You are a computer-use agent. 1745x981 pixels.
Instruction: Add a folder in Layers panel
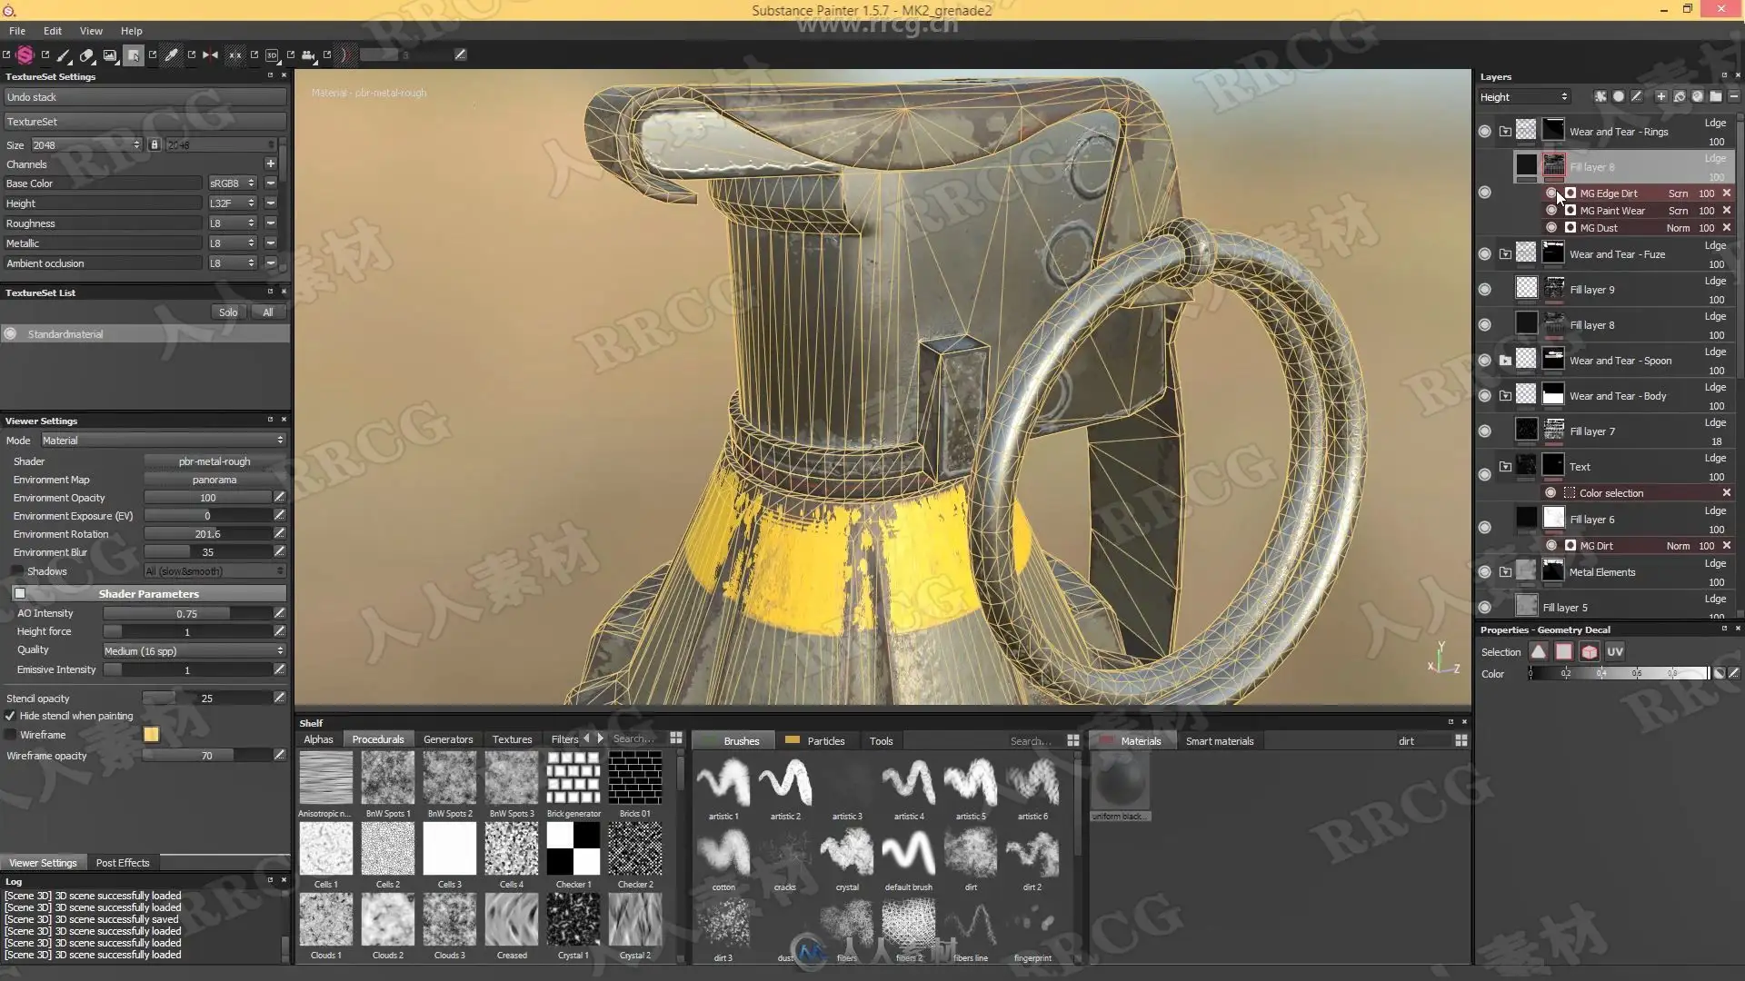click(x=1716, y=96)
